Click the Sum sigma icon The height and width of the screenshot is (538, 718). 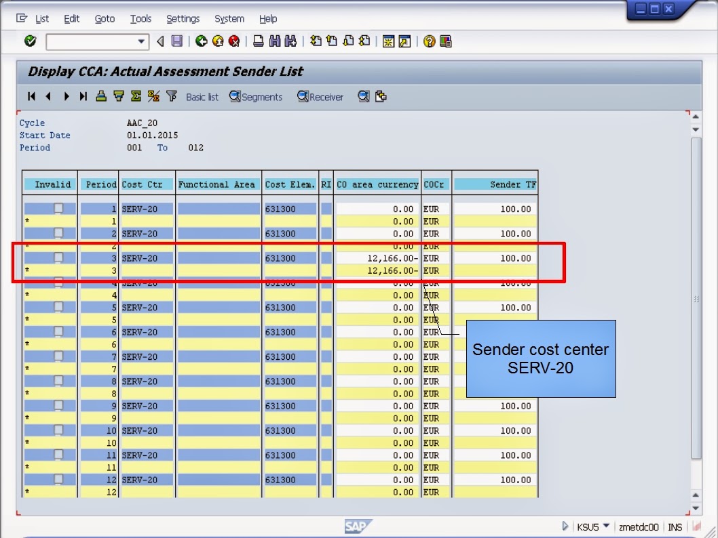[x=135, y=96]
